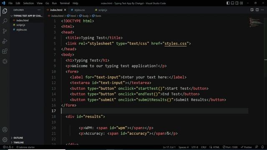
Task: Click Prettier status bar item
Action: pos(246,147)
